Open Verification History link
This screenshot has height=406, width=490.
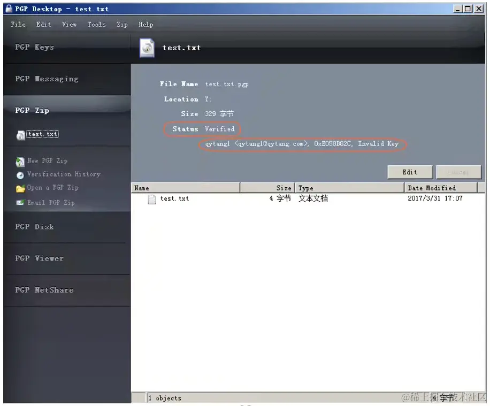(64, 174)
